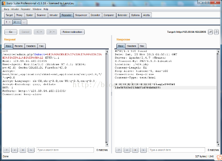Select the response Headers tab
This screenshot has width=222, height=161.
click(132, 46)
